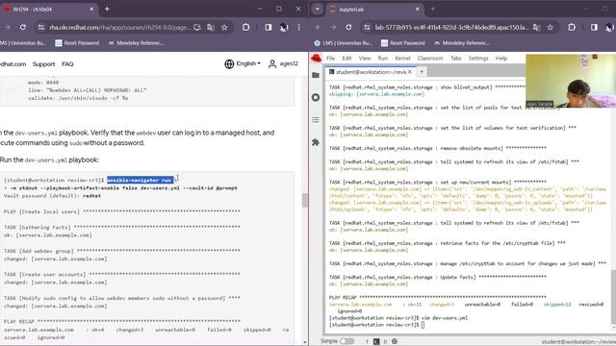
Task: Click the Support link
Action: tap(43, 64)
